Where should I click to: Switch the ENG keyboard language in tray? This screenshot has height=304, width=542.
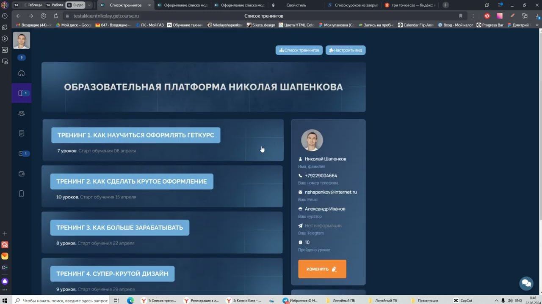pos(518,301)
